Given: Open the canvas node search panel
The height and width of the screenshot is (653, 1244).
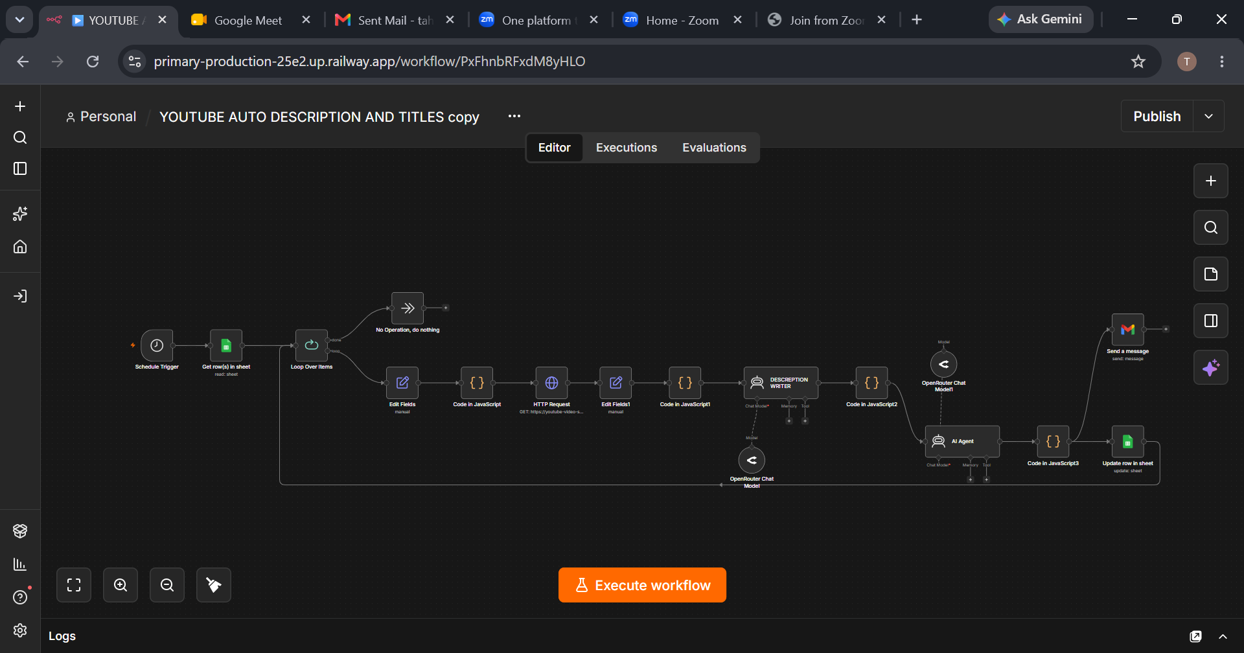Looking at the screenshot, I should coord(1210,227).
